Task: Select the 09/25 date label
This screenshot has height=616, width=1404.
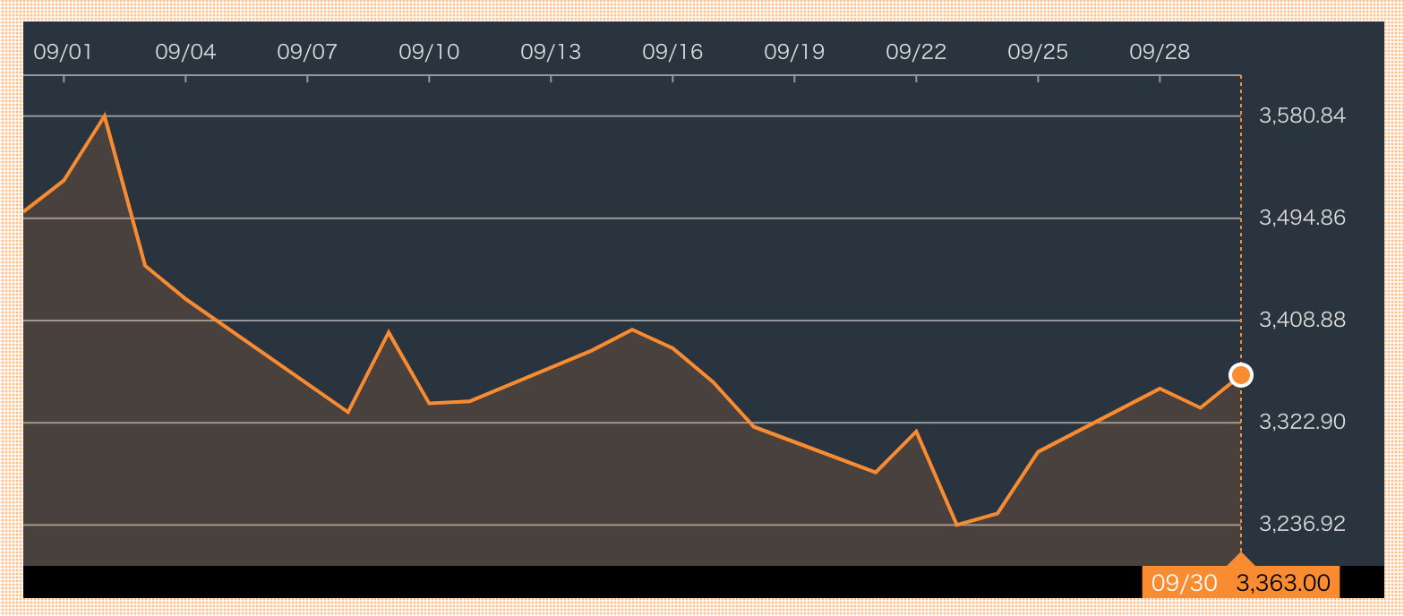Action: tap(1038, 52)
